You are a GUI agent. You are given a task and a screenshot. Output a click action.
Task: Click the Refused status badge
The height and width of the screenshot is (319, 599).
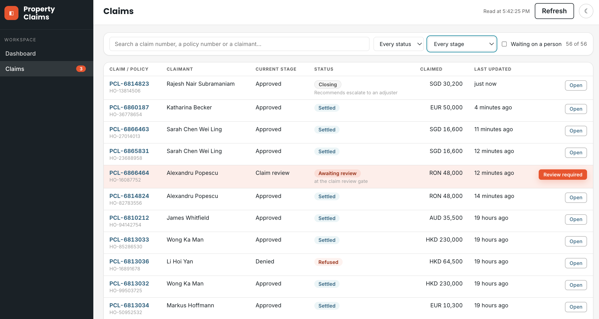328,262
